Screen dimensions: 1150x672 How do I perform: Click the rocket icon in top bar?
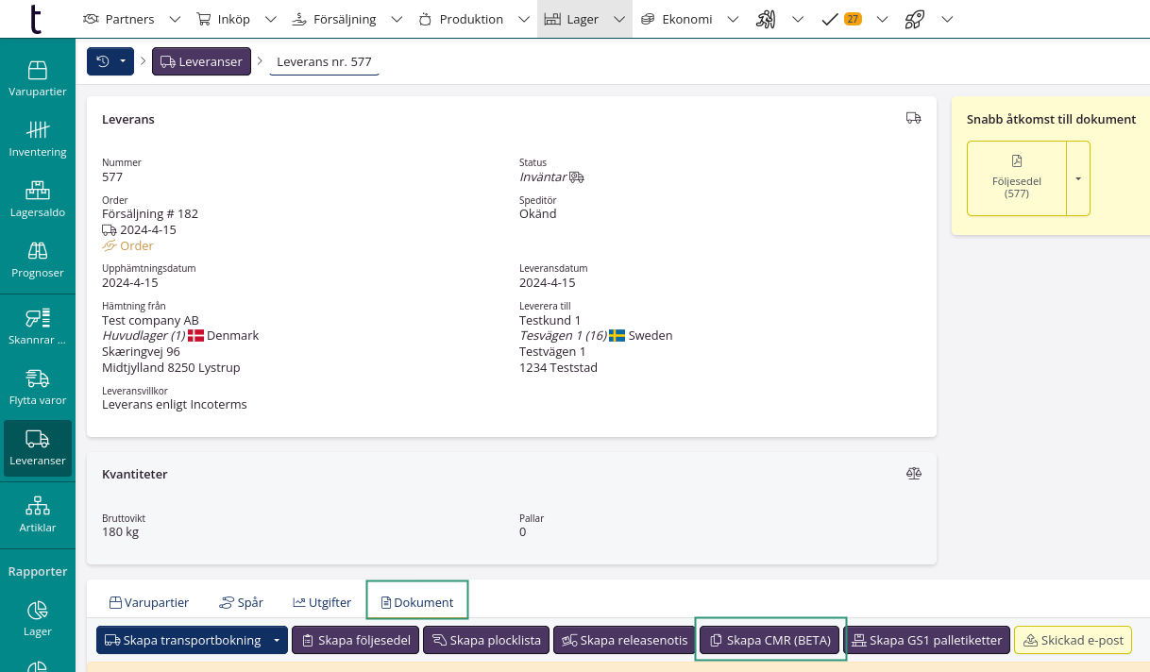point(913,19)
